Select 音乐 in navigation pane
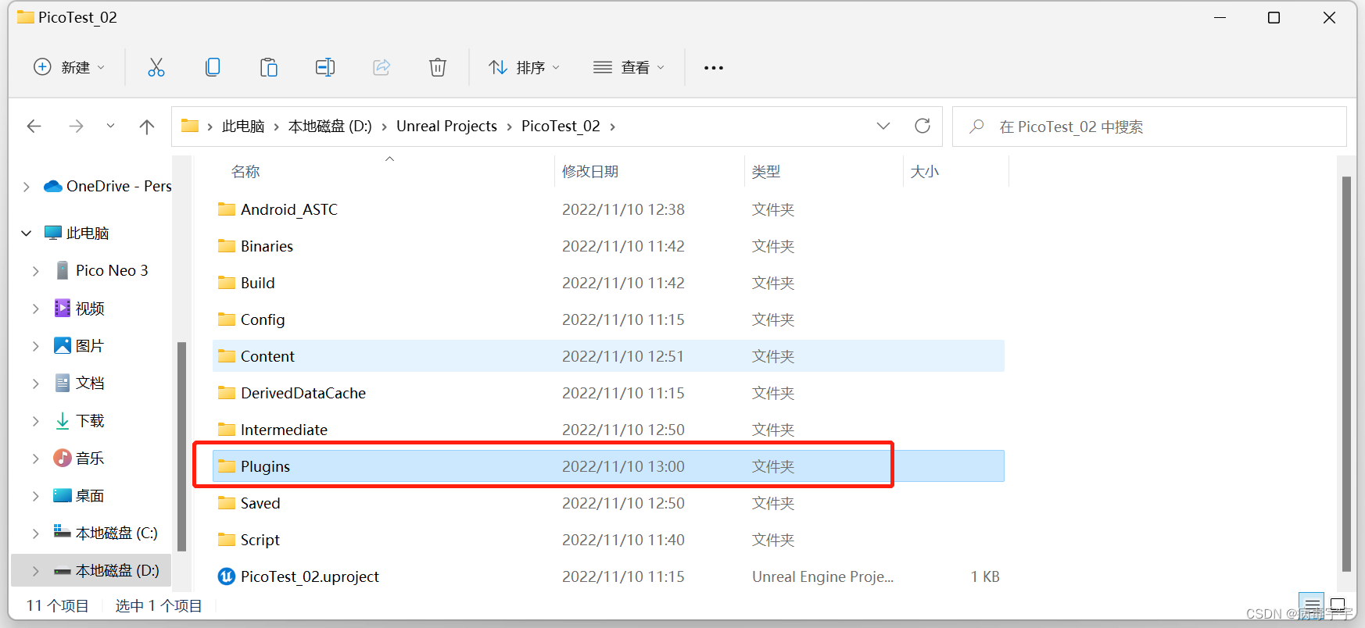 (x=90, y=458)
